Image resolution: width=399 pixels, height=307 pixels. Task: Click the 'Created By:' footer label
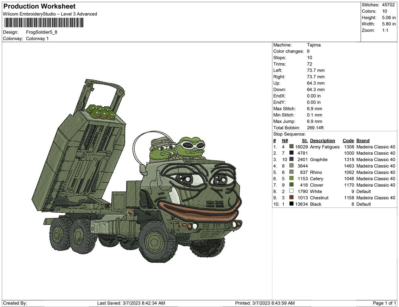(15, 303)
